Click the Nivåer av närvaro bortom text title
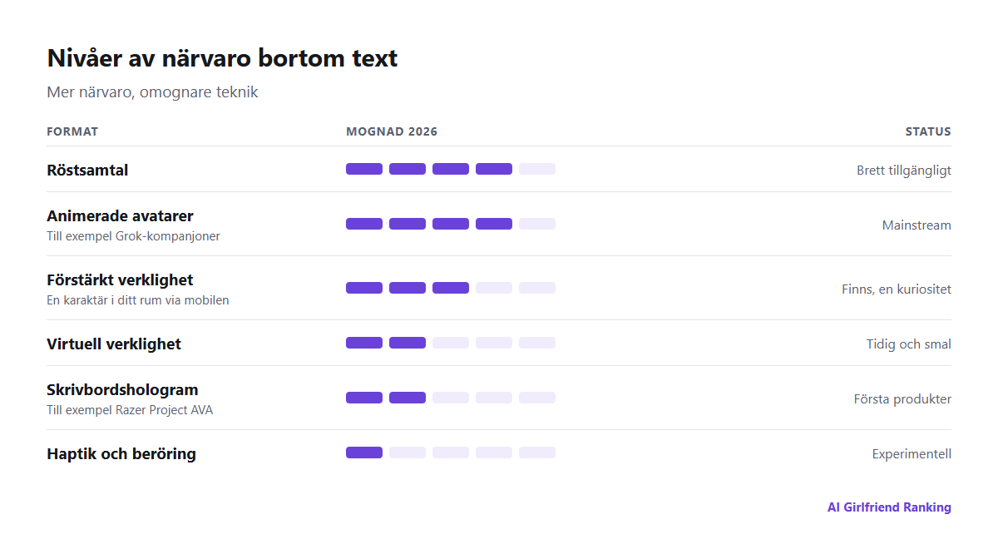 [x=222, y=58]
